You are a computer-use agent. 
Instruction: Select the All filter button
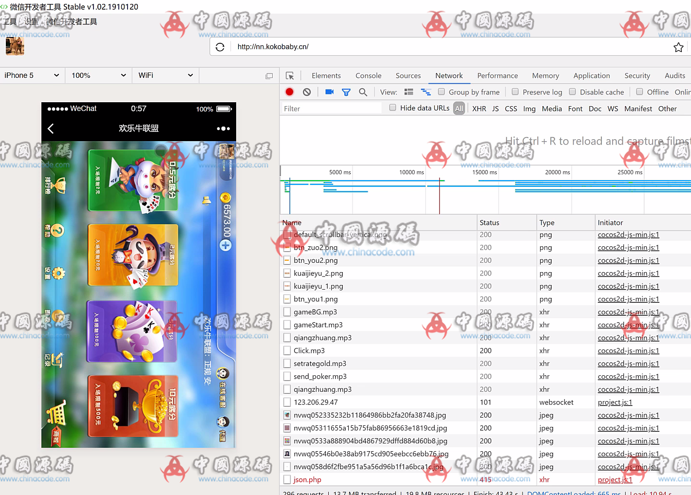point(459,109)
